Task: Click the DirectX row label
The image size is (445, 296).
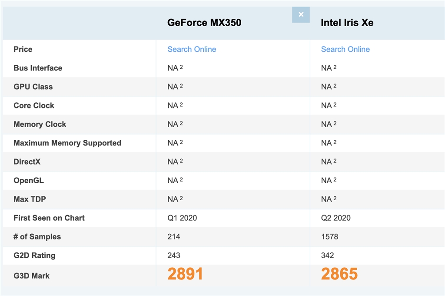Action: (27, 161)
